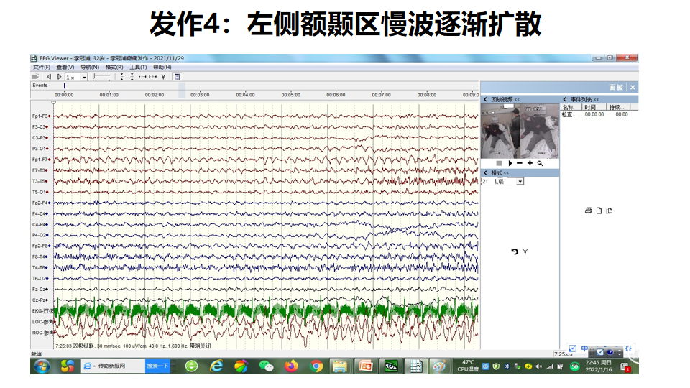The height and width of the screenshot is (388, 690).
Task: Click the magnifier icon under the video
Action: [540, 164]
